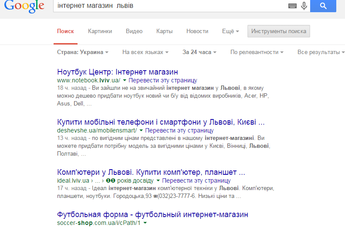This screenshot has width=345, height=228.
Task: Open the Страна: Украина dropdown
Action: [83, 52]
